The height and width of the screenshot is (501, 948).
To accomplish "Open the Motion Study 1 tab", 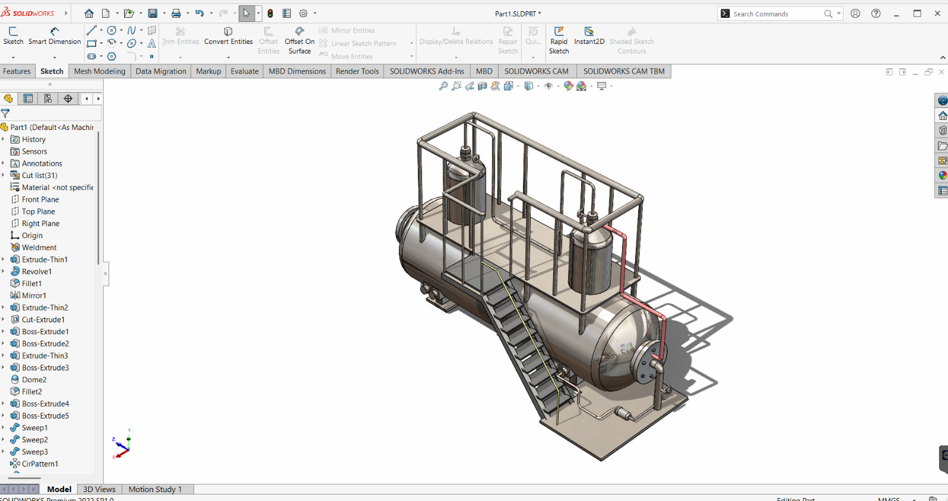I will click(155, 489).
